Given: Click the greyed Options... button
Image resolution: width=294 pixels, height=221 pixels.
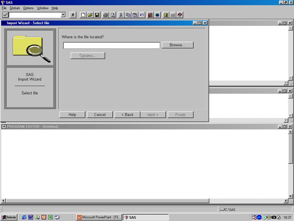Looking at the screenshot, I should [x=88, y=56].
